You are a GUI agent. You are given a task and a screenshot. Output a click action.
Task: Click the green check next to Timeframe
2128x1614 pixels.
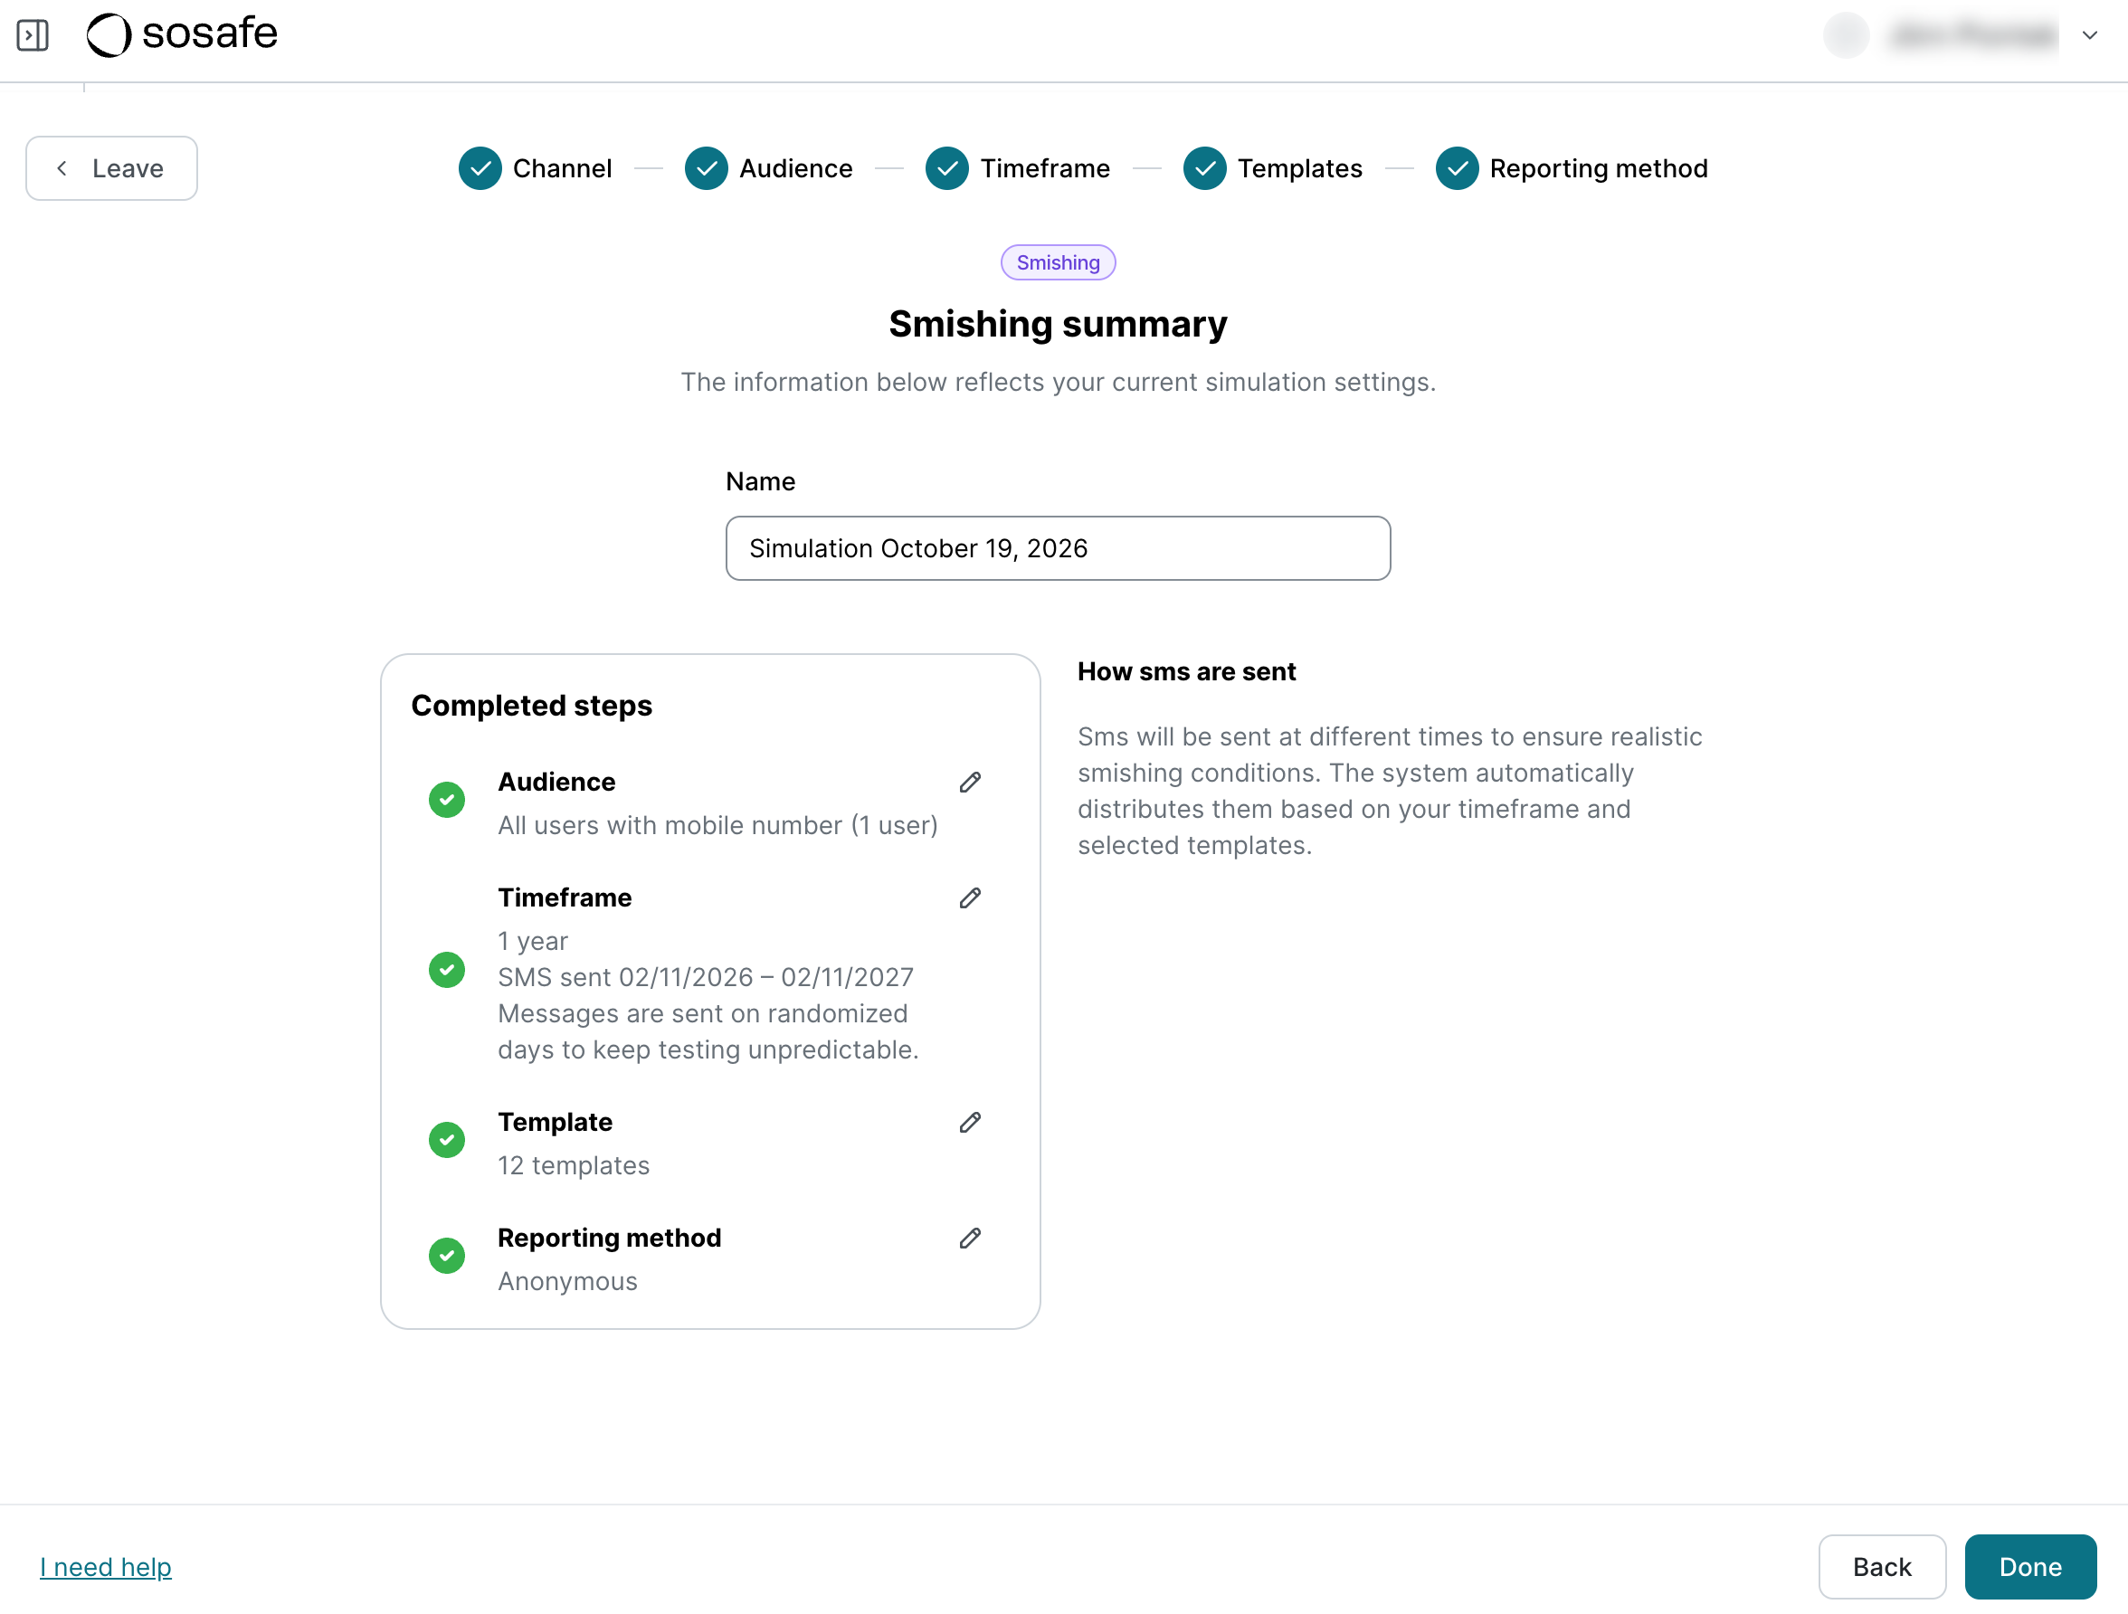[x=446, y=970]
